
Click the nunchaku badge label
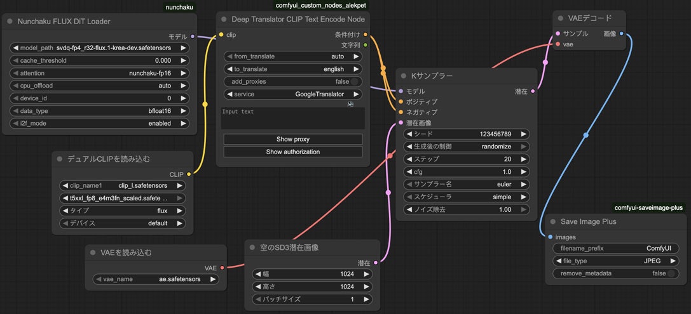pos(179,7)
